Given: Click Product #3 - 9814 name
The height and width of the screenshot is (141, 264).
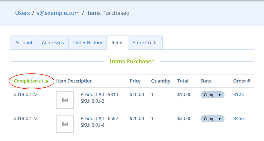Looking at the screenshot, I should click(99, 95).
